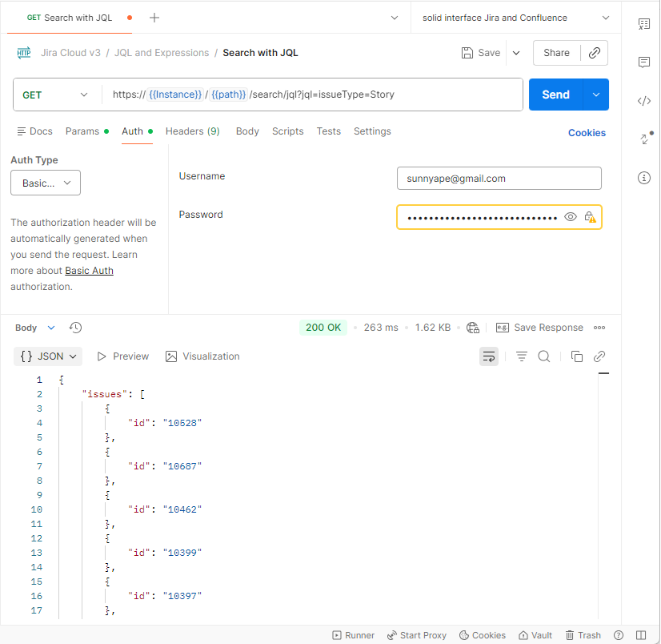
Task: Open the Basic Auth documentation link
Action: pyautogui.click(x=89, y=270)
